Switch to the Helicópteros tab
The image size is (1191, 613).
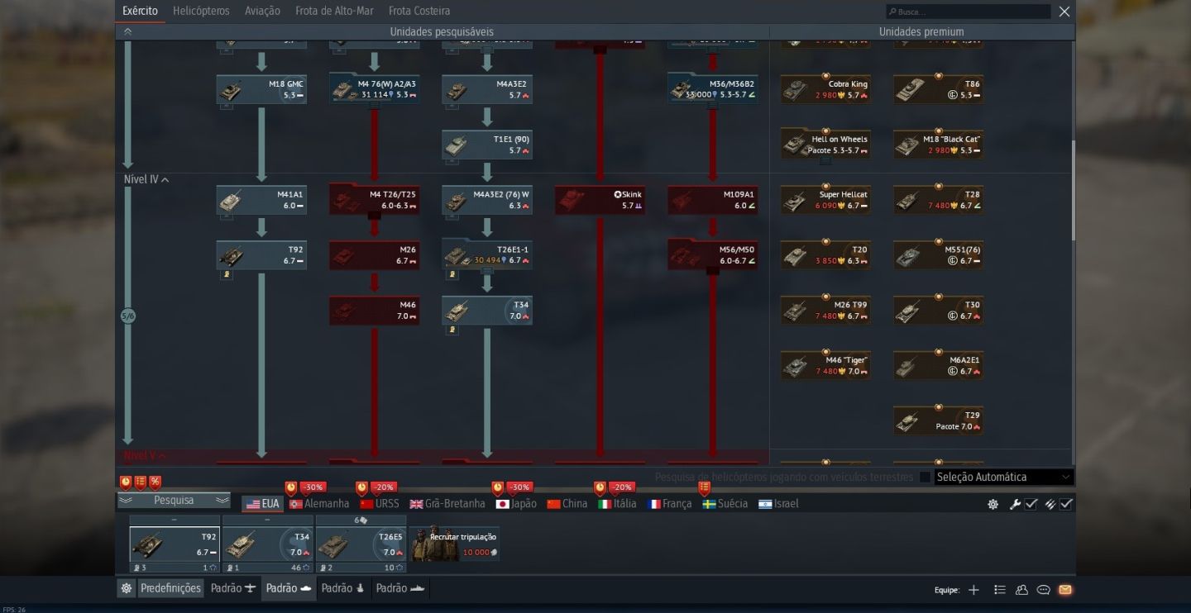pos(201,11)
